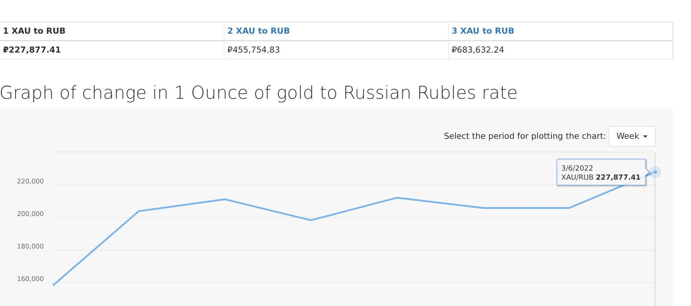Click the line's second peak after the dip
This screenshot has height=306, width=691.
(397, 198)
